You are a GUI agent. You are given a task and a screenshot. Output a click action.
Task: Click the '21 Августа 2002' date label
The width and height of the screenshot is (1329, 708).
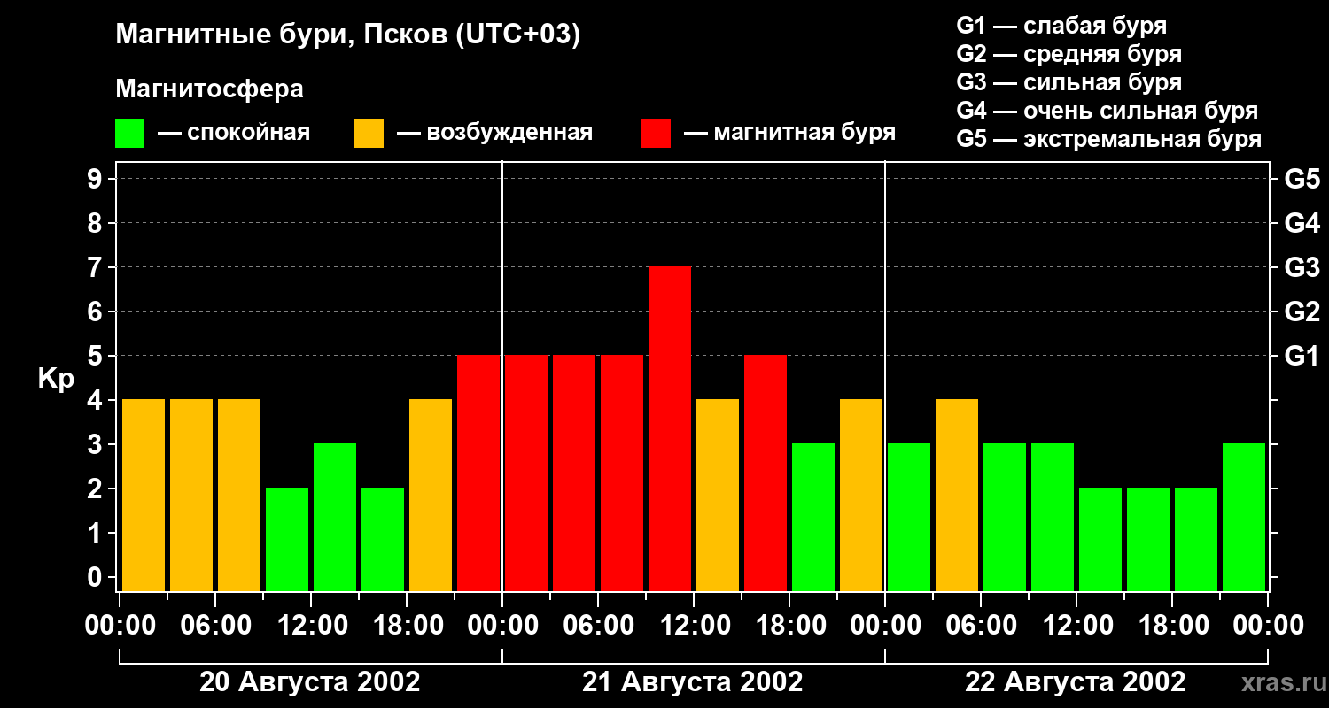point(693,682)
